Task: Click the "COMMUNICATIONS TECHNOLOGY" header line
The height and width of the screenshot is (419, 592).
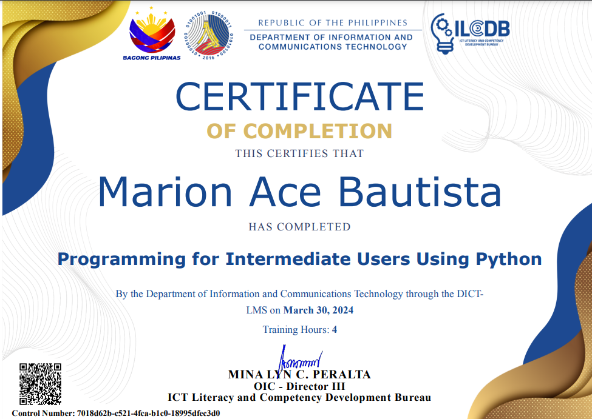Action: tap(333, 47)
